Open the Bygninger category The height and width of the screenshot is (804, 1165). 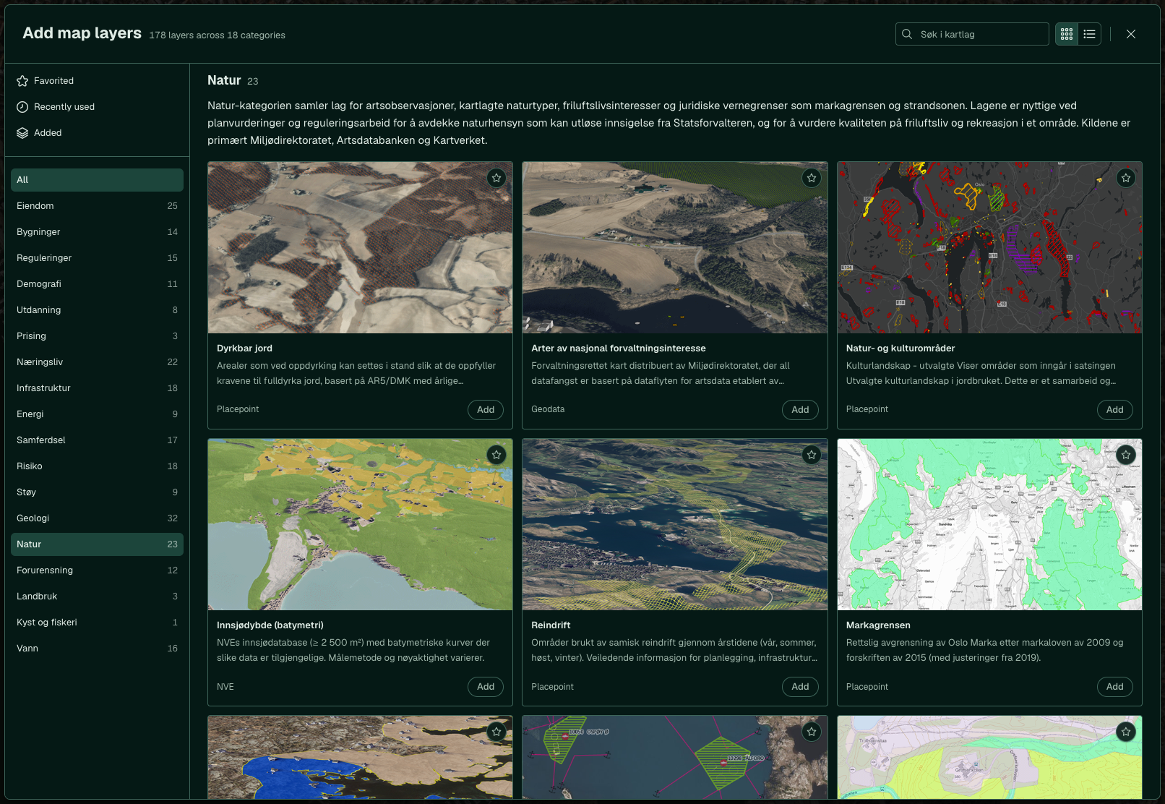97,232
